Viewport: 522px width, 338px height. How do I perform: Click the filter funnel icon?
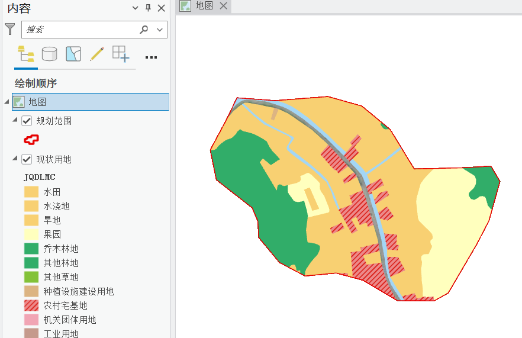coord(10,30)
